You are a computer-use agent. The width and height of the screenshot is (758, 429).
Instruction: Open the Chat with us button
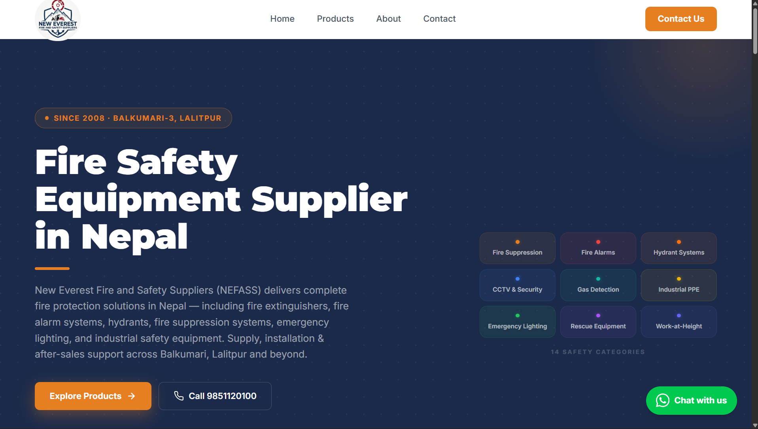pyautogui.click(x=691, y=401)
